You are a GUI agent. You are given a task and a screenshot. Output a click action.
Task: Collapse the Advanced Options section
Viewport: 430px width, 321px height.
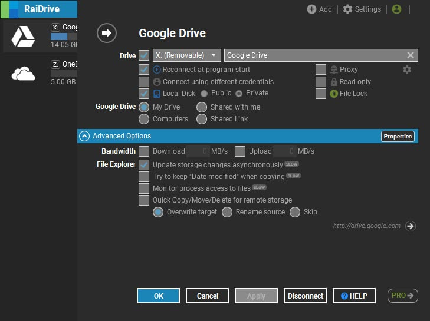point(84,136)
